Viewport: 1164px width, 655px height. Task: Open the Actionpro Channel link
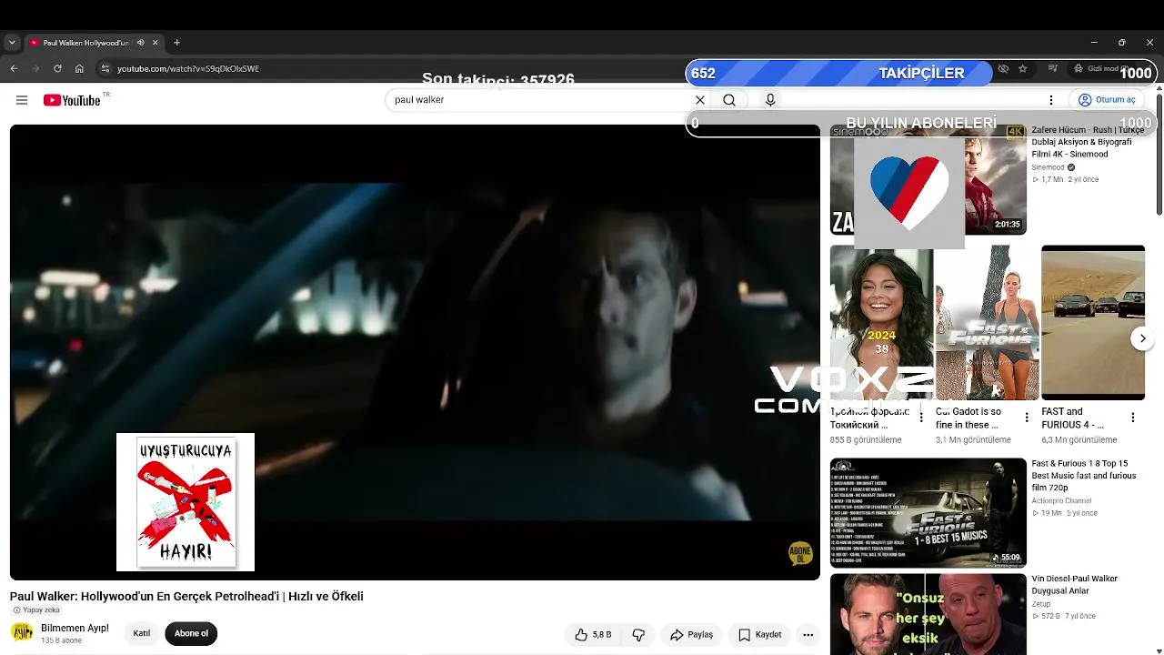tap(1061, 500)
